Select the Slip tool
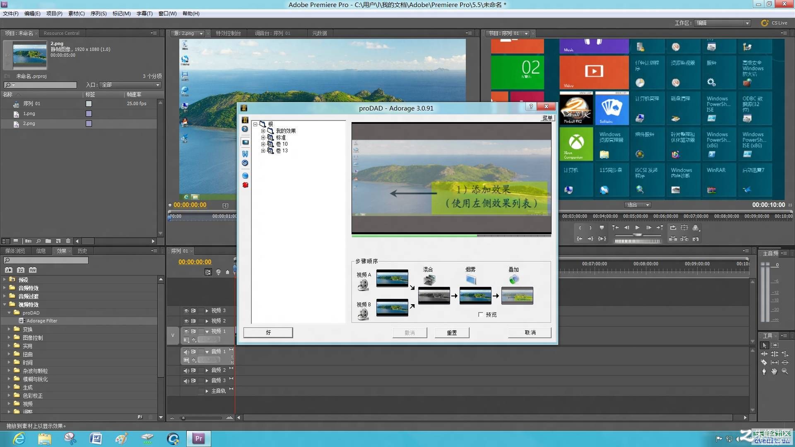The image size is (795, 447). coord(775,363)
